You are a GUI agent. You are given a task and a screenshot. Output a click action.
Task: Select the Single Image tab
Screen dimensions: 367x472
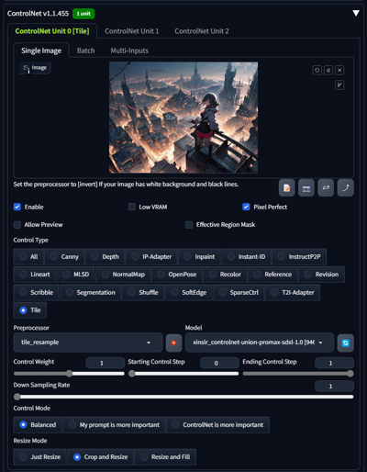(41, 51)
